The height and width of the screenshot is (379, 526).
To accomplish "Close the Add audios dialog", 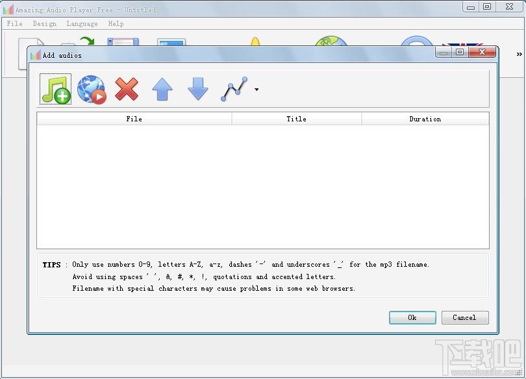I will pyautogui.click(x=482, y=52).
